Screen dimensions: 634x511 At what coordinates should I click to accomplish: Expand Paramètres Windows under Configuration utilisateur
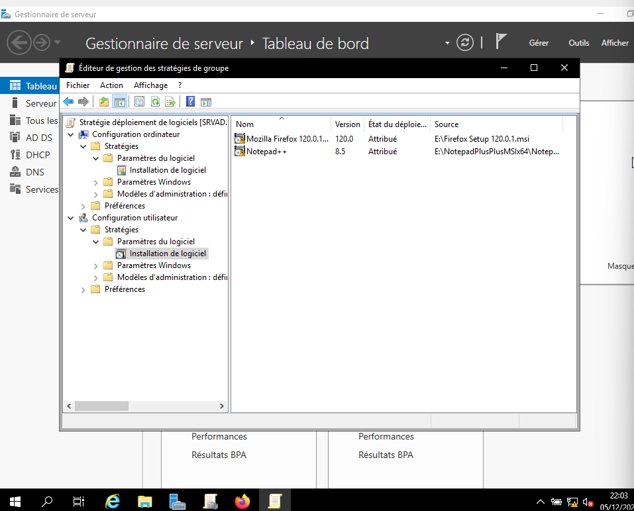[95, 265]
